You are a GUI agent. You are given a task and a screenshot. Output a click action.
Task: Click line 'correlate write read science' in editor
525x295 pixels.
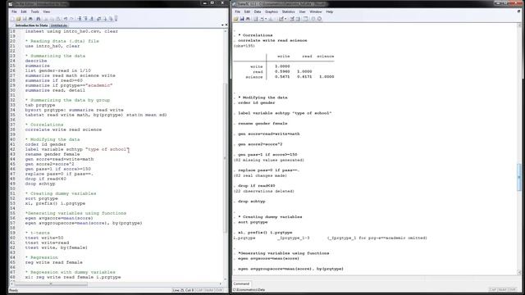[x=63, y=129]
